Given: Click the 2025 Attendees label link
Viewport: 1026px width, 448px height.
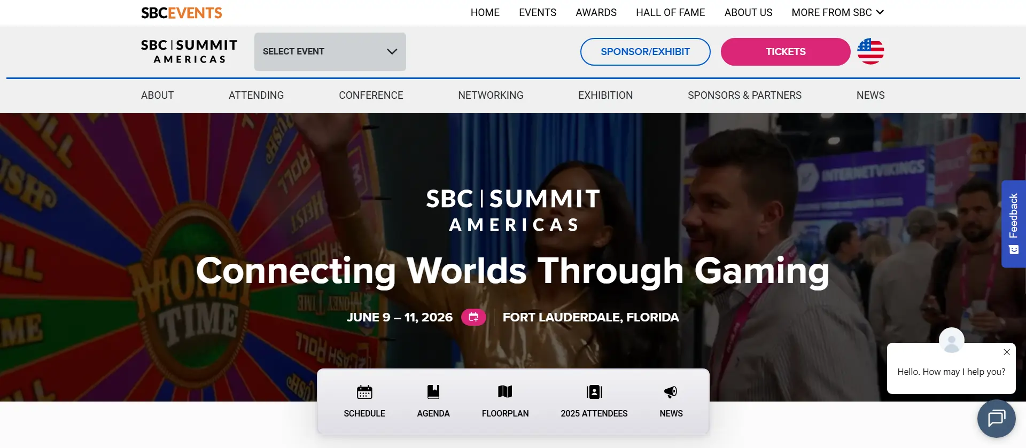Looking at the screenshot, I should pos(594,413).
